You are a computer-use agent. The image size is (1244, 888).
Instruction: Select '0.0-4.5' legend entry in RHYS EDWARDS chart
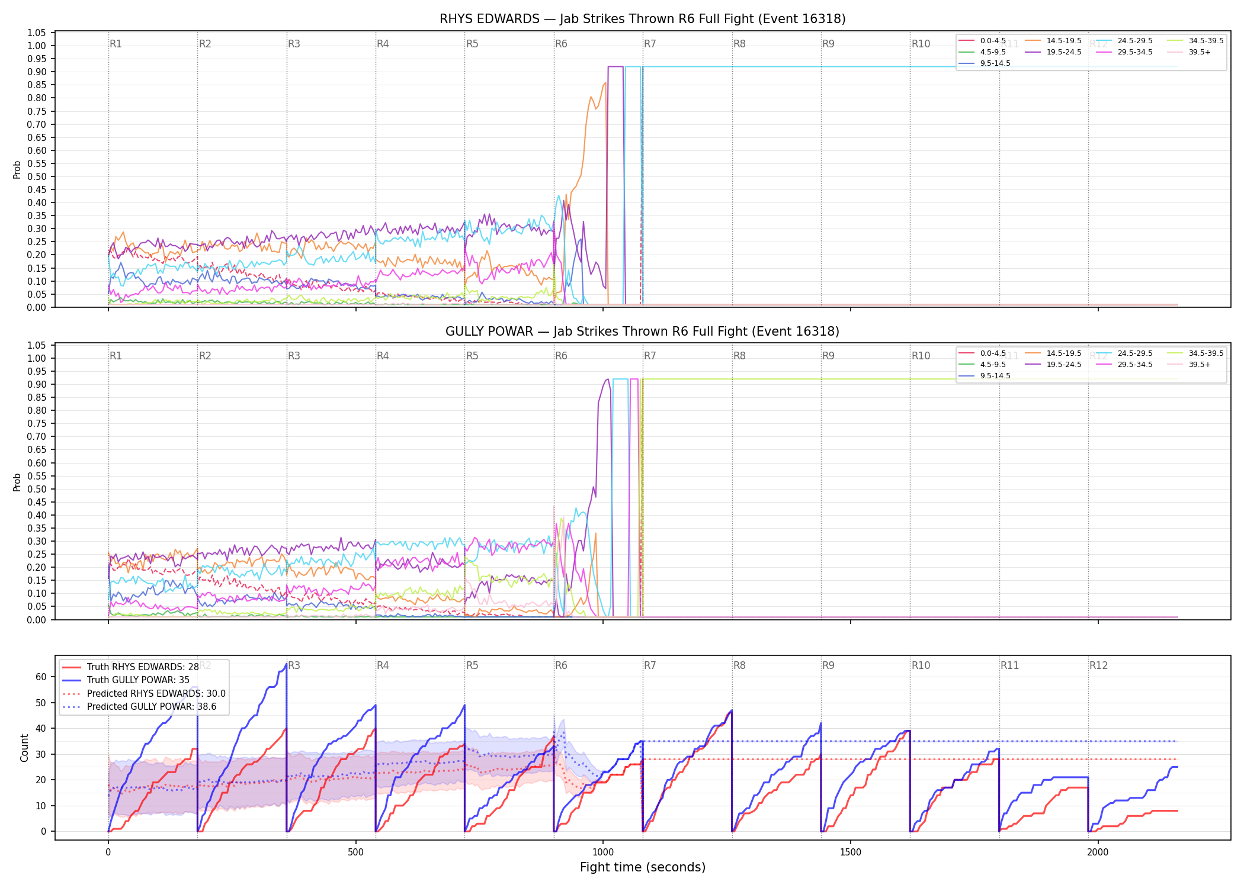pyautogui.click(x=982, y=41)
